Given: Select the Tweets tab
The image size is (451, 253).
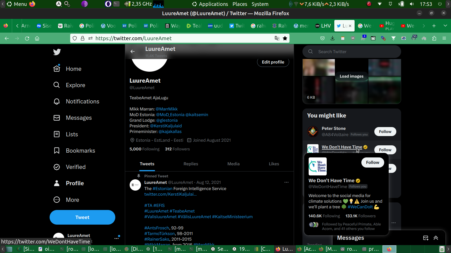Looking at the screenshot, I should click(x=147, y=164).
